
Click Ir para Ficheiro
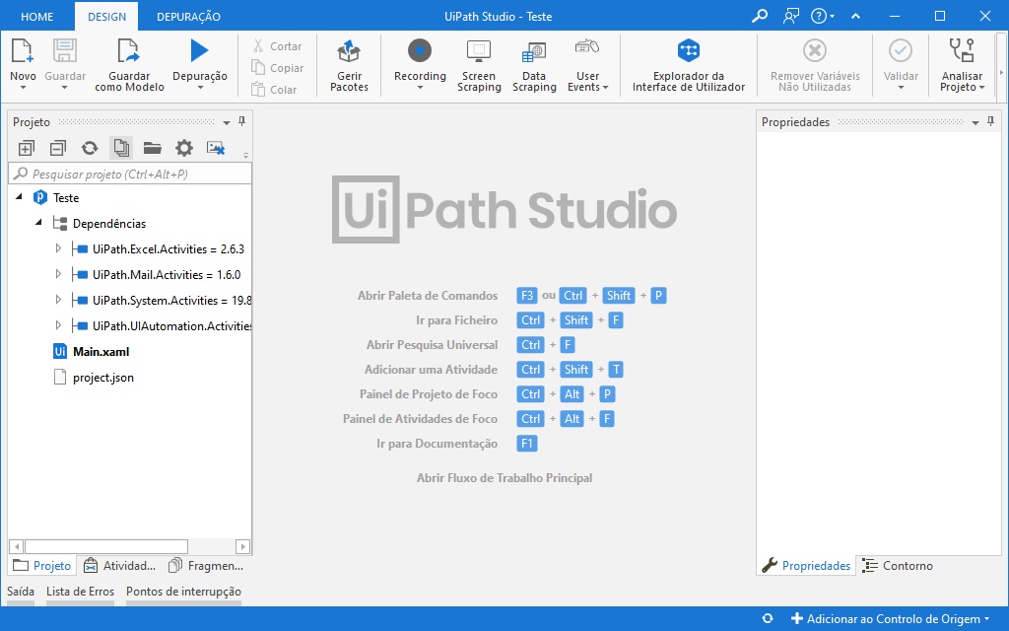point(457,320)
